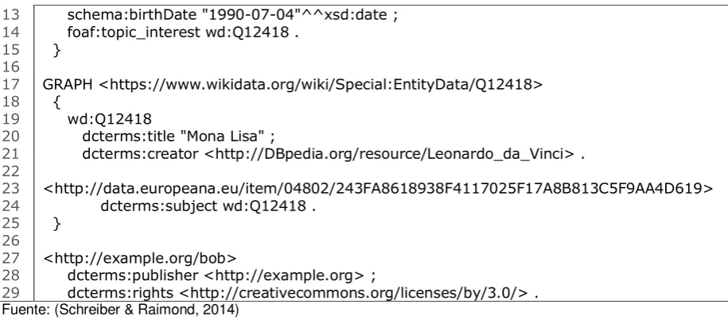The image size is (728, 335).
Task: Click the birth date value "1990-07-04"
Action: pyautogui.click(x=252, y=15)
